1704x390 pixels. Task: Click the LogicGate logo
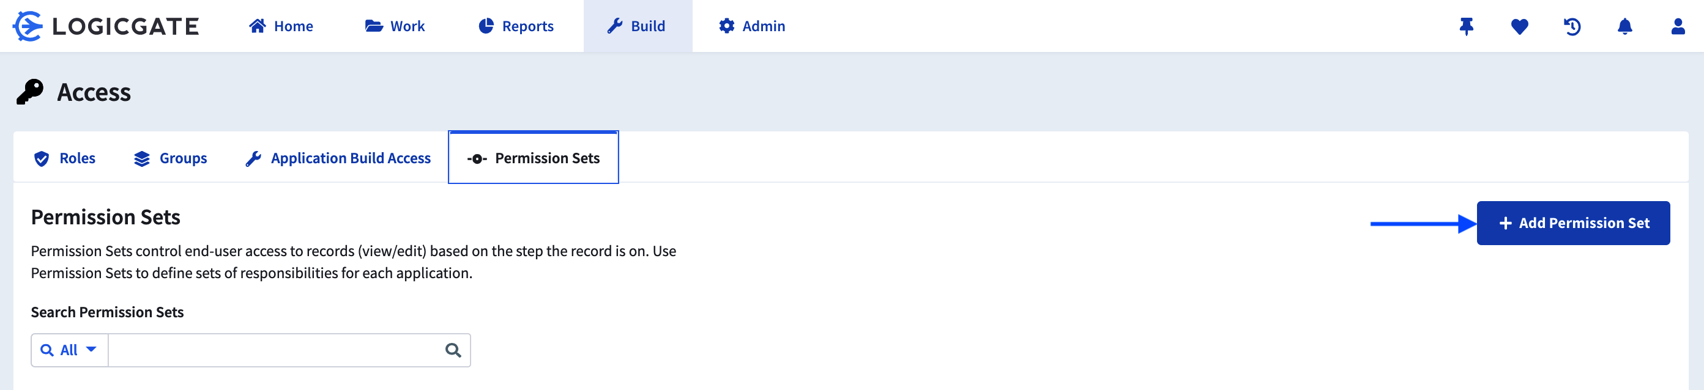(106, 26)
